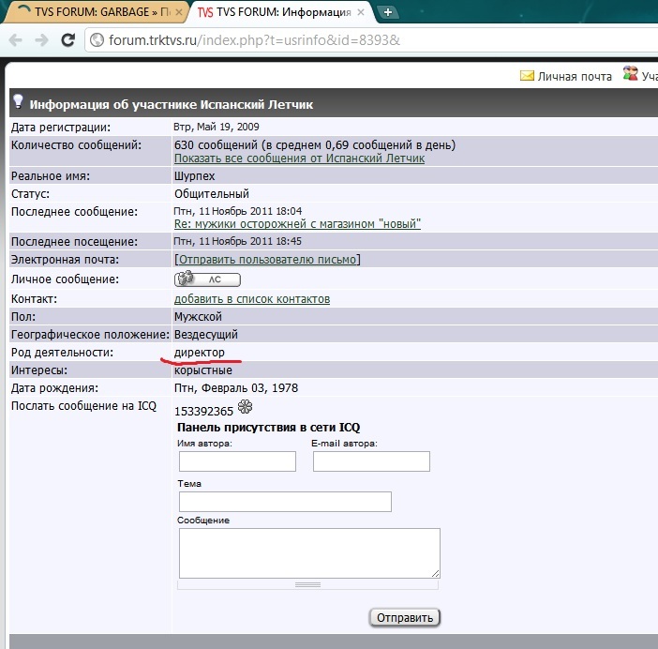Image resolution: width=658 pixels, height=649 pixels.
Task: Select the TVS FORUM: Информация tab
Action: 272,13
